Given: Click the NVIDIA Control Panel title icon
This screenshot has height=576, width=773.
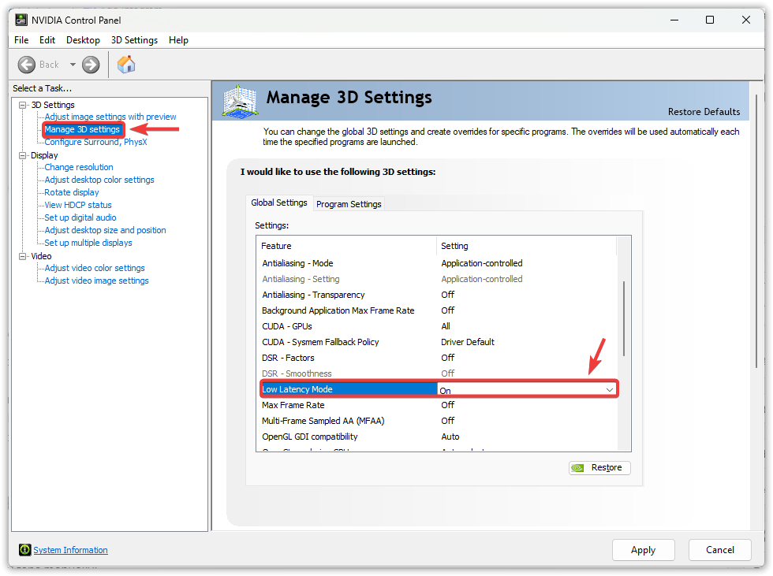Looking at the screenshot, I should [21, 20].
